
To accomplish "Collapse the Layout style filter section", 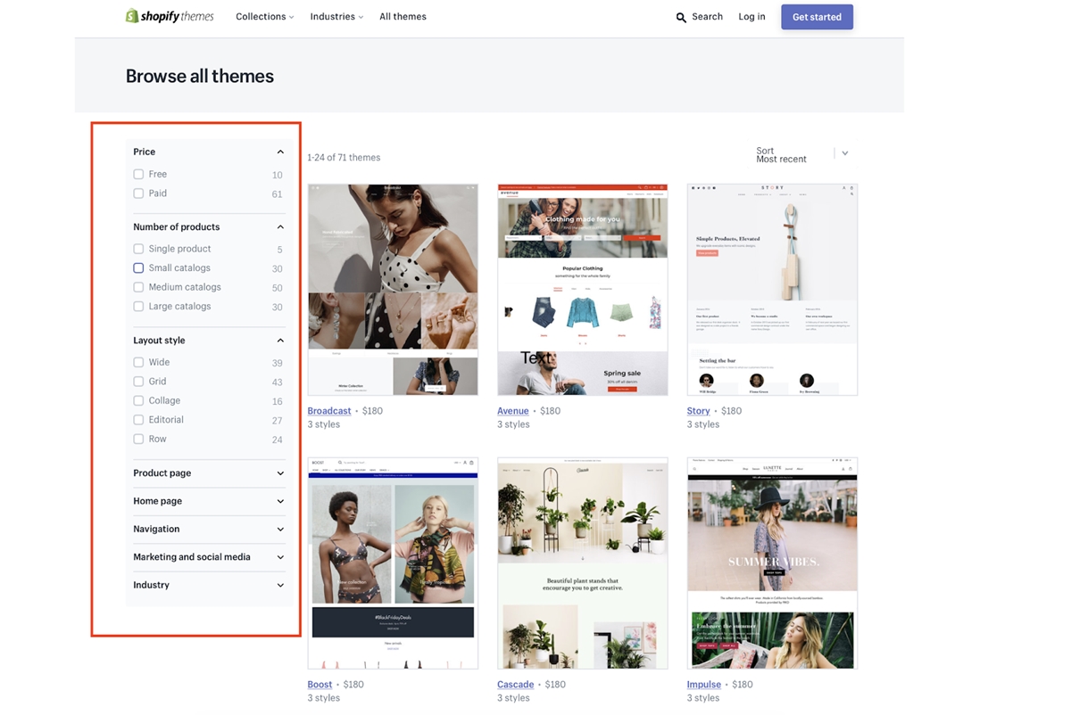I will 280,341.
